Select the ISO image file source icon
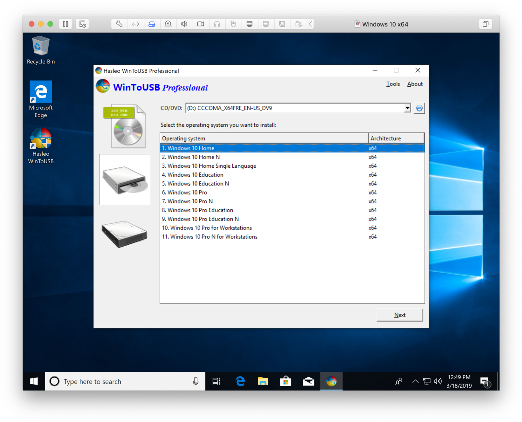522x422 pixels. click(125, 126)
